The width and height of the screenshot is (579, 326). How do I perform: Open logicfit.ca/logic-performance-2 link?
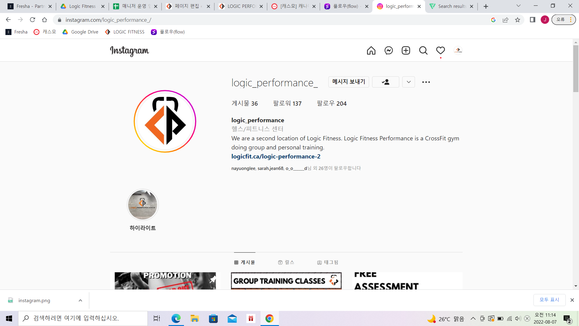pos(276,156)
